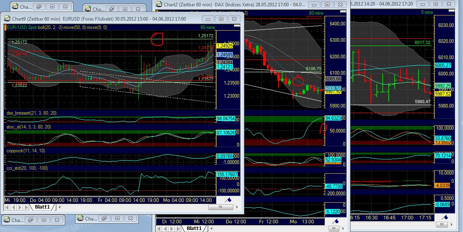The width and height of the screenshot is (463, 232).
Task: Click the yellow 6008.58 price label
Action: tap(334, 89)
